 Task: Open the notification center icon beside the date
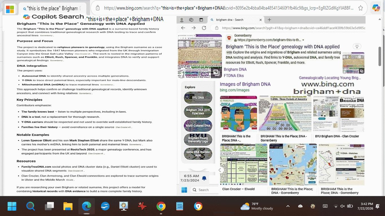click(378, 206)
